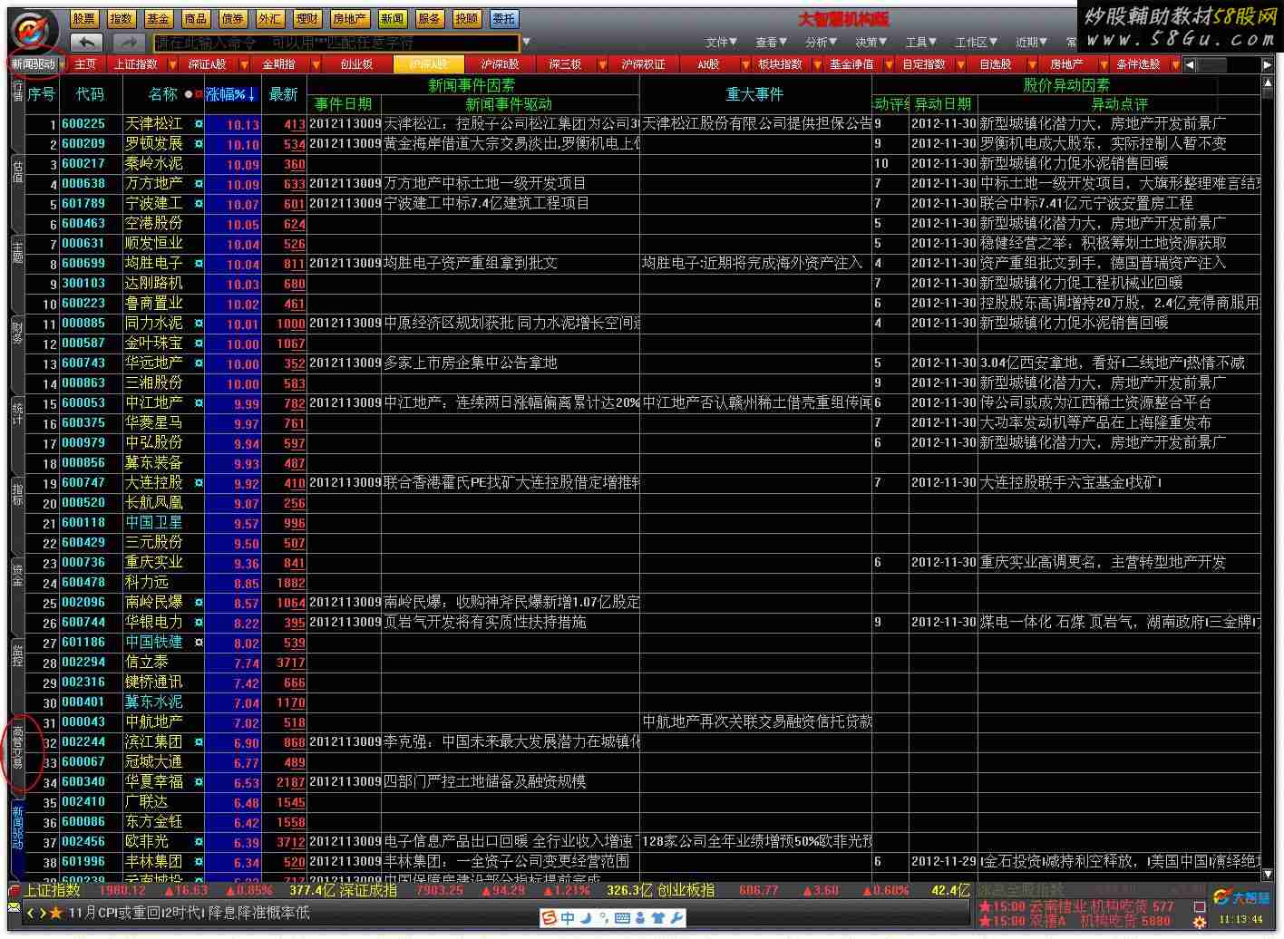
Task: Click the IME moon icon
Action: 586,918
